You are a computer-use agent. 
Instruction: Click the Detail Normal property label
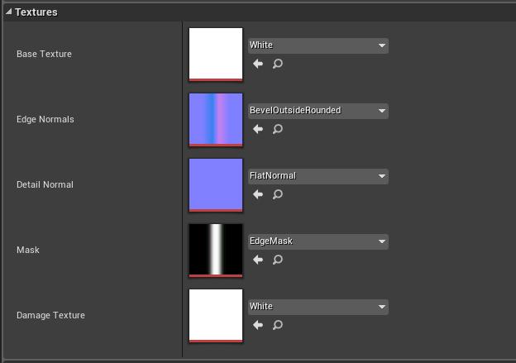pos(45,184)
